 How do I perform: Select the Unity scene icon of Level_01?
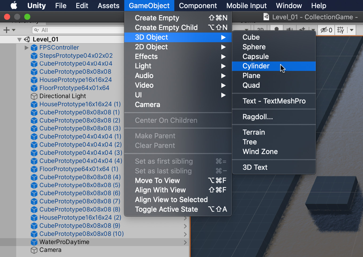pyautogui.click(x=27, y=39)
